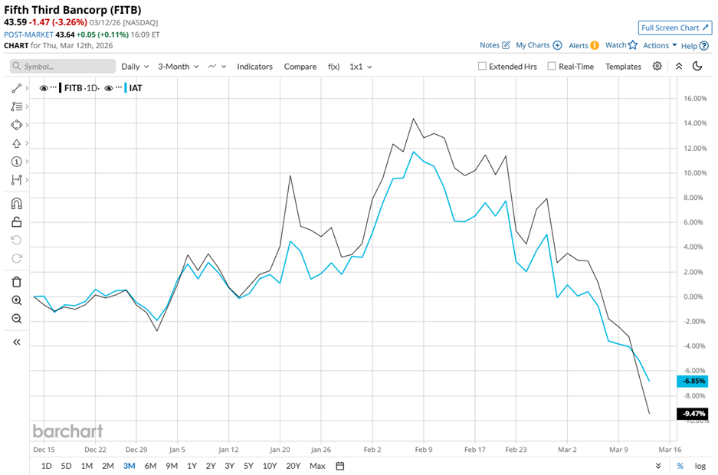
Task: Delete drawings using the trash icon
Action: tap(15, 281)
